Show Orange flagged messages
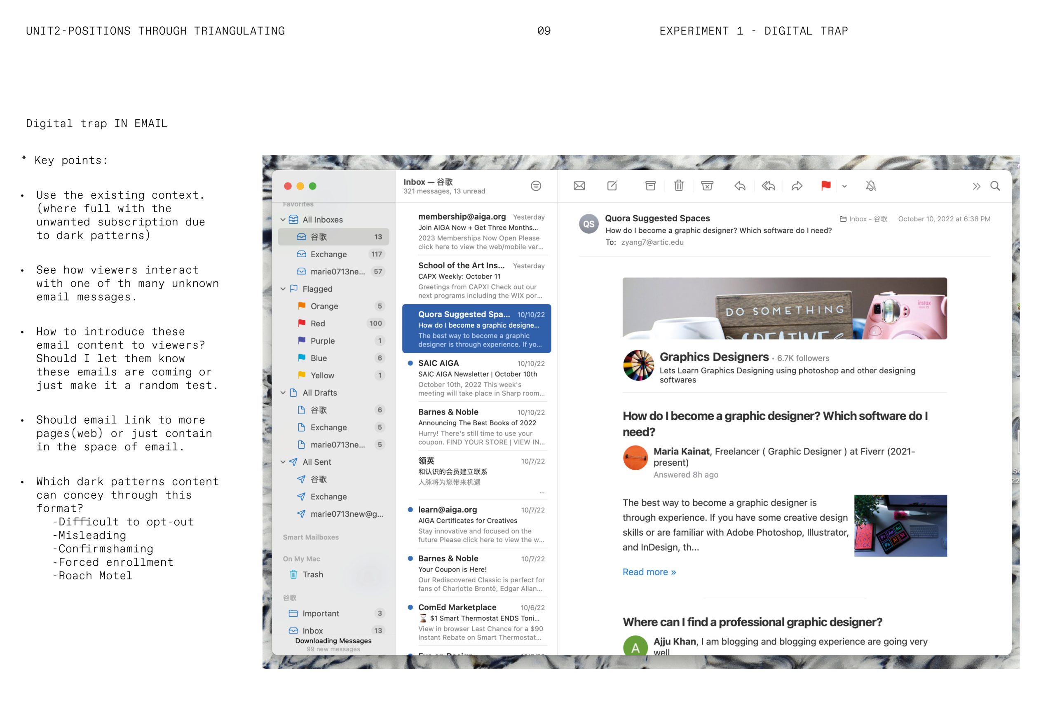Viewport: 1055px width, 724px height. [334, 307]
